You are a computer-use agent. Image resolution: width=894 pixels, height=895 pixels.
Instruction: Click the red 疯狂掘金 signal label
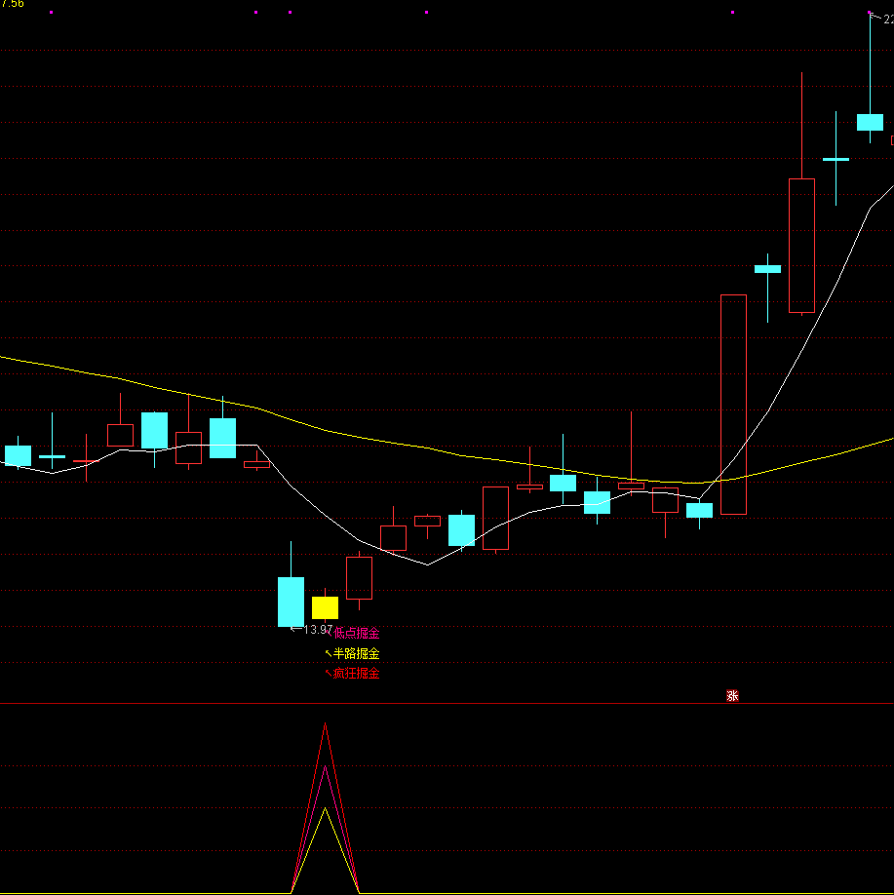point(356,673)
